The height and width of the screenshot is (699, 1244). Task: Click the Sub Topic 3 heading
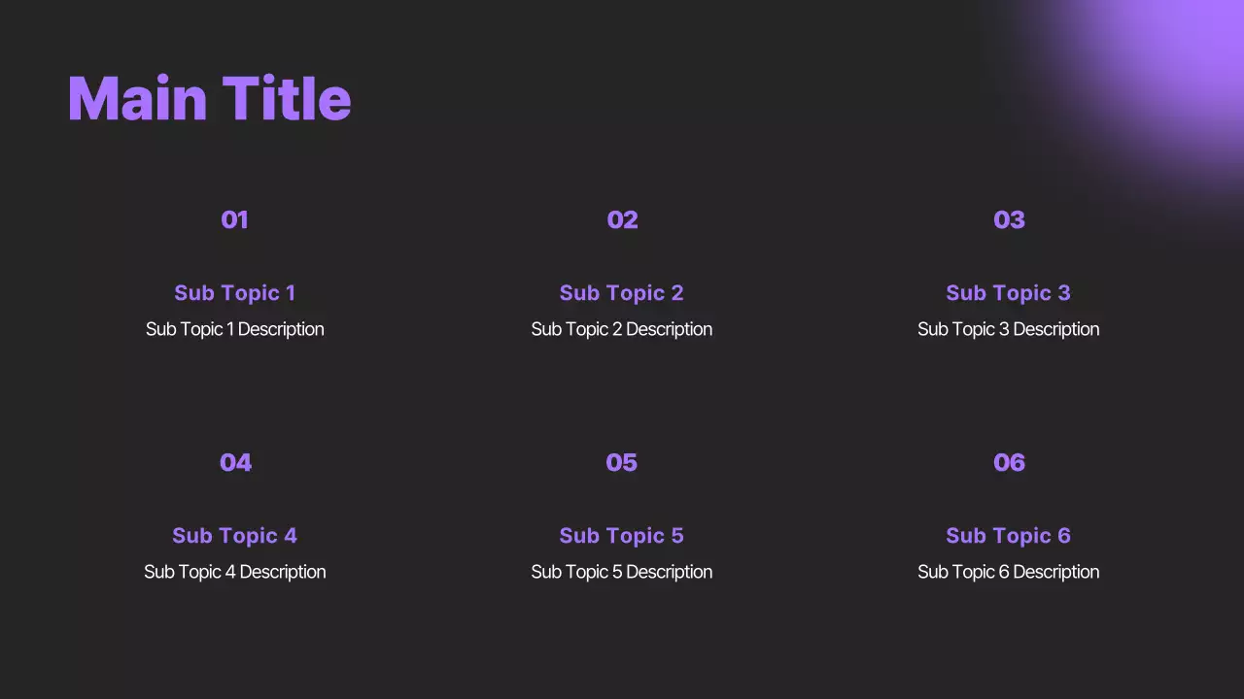(x=1008, y=292)
